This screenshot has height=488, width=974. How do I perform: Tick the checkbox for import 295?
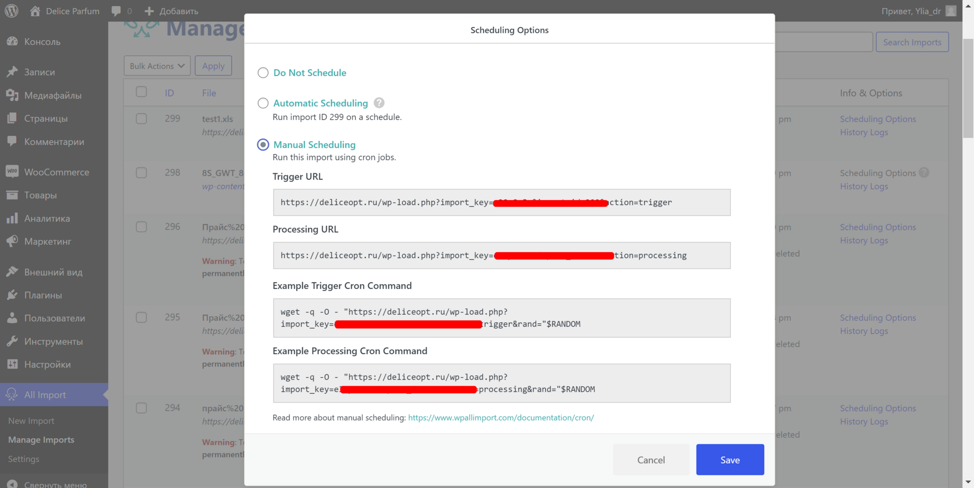click(x=142, y=317)
